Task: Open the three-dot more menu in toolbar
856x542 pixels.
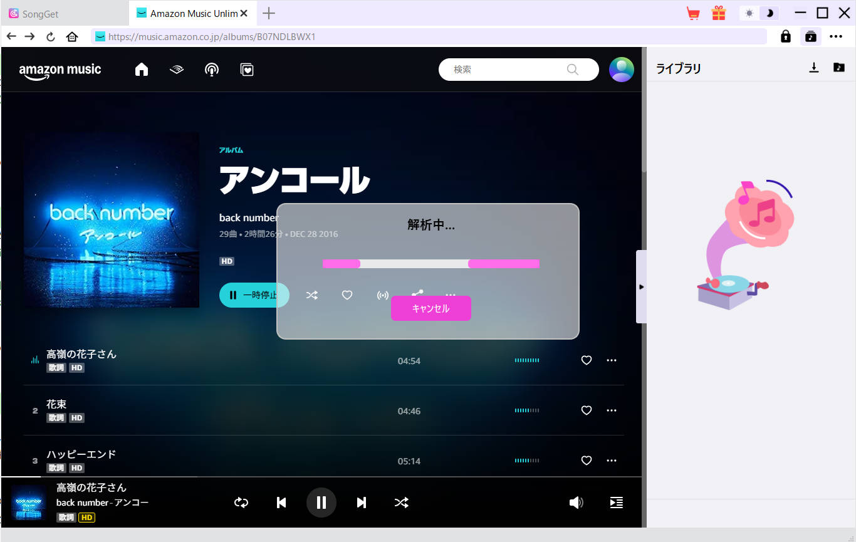Action: (x=836, y=36)
